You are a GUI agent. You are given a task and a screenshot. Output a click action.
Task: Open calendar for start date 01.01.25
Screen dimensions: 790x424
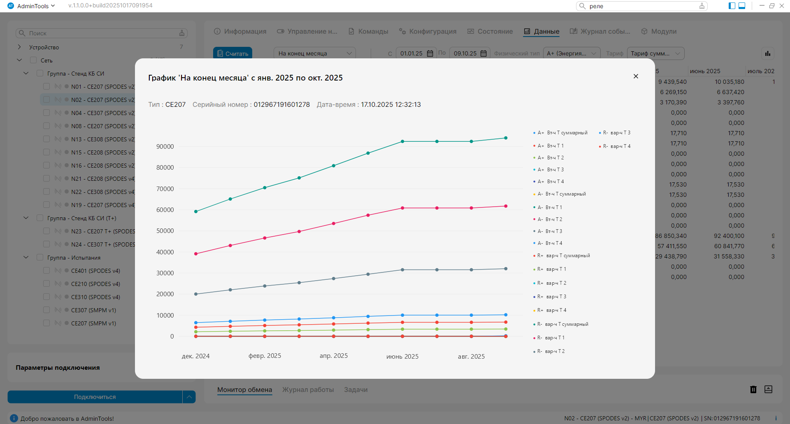(x=430, y=53)
